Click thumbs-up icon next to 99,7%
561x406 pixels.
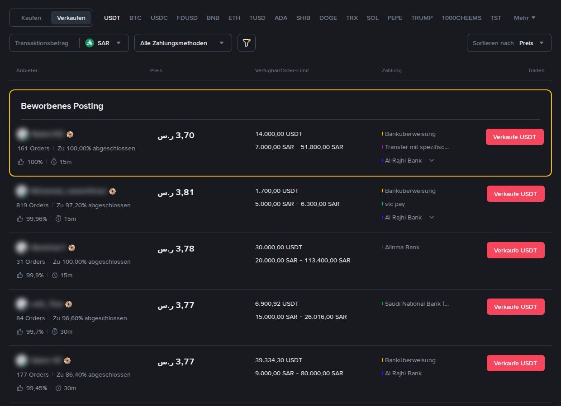point(19,331)
